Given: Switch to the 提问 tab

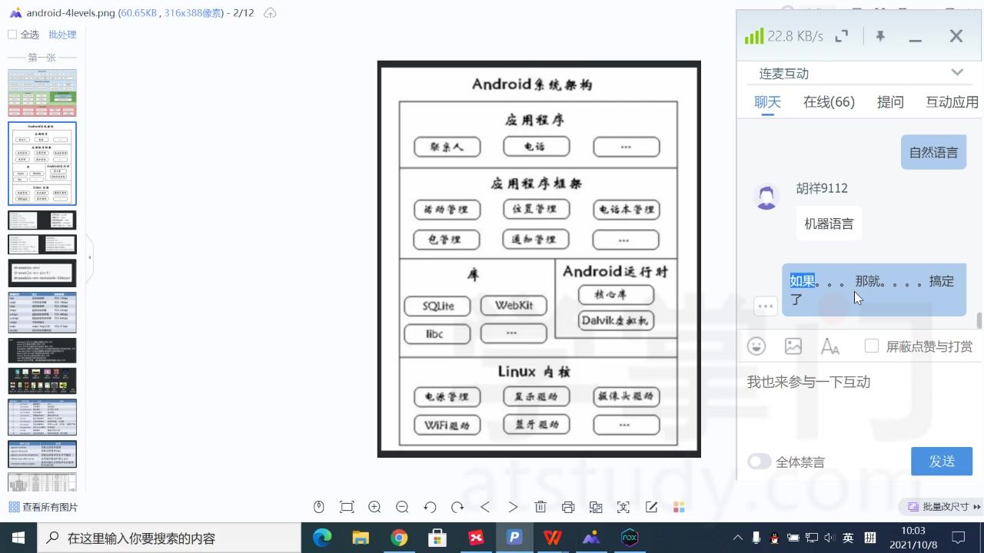Looking at the screenshot, I should 891,102.
